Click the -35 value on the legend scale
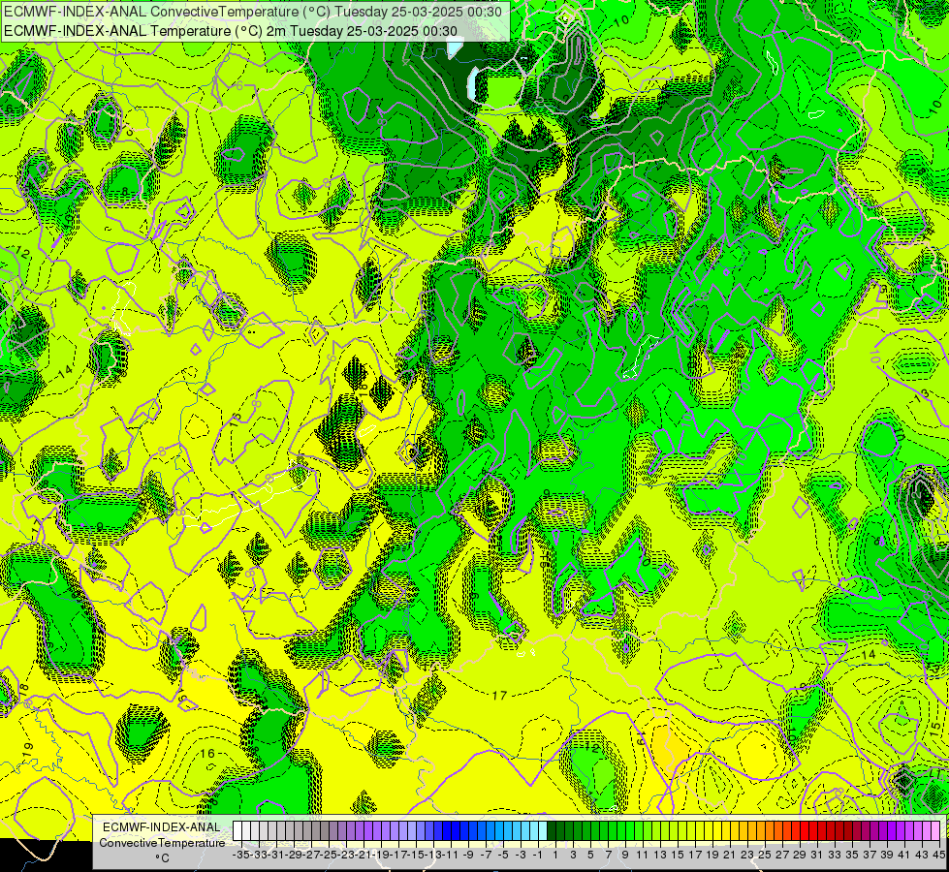The image size is (949, 872). (240, 855)
